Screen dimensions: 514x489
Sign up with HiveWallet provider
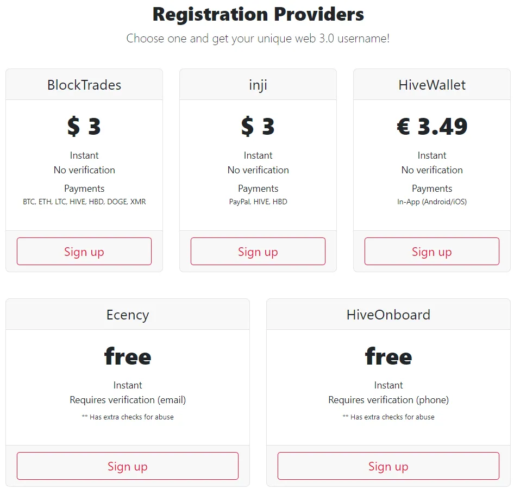pos(432,252)
